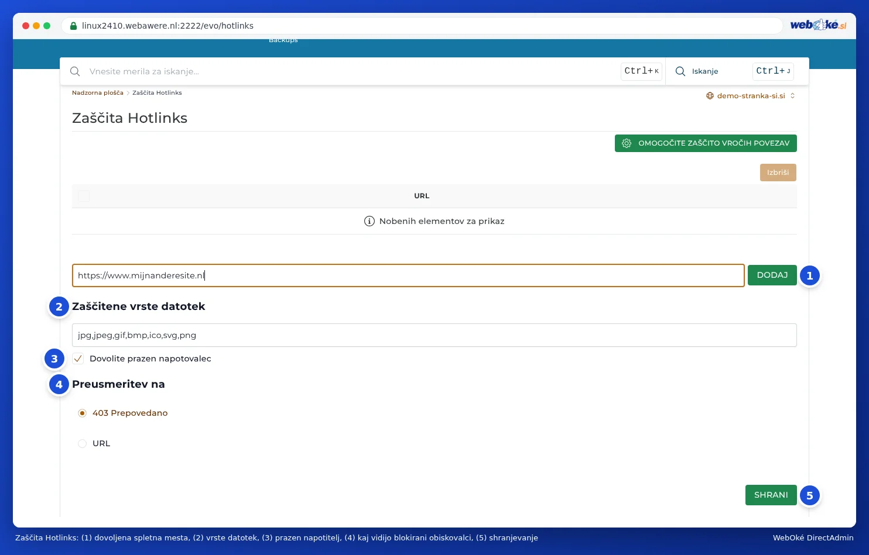Click Omogočite zaščito vročih povezav button
Image resolution: width=869 pixels, height=555 pixels.
(x=706, y=143)
